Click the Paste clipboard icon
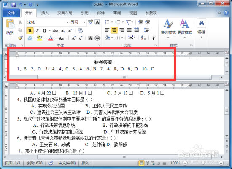The width and height of the screenshot is (232, 169). click(10, 24)
